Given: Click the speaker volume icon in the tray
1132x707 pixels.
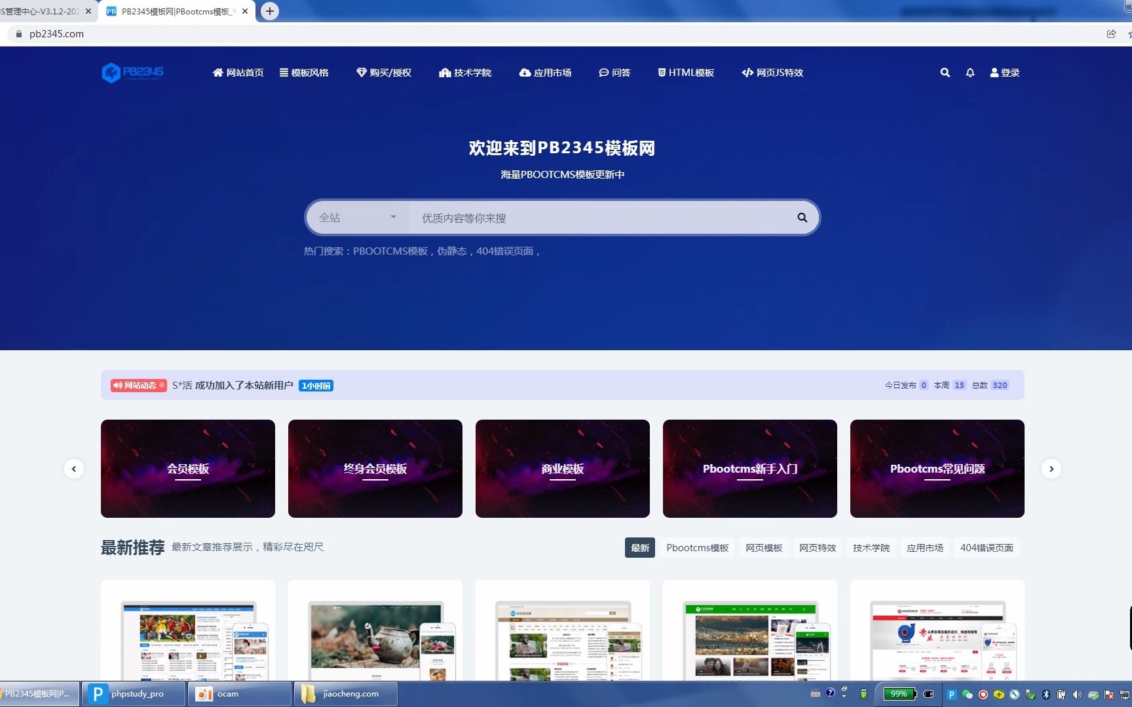Looking at the screenshot, I should (x=1076, y=694).
